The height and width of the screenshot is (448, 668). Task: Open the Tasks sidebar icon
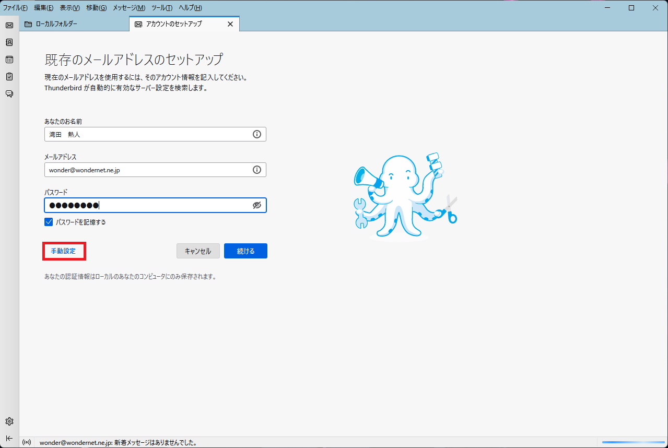(9, 77)
